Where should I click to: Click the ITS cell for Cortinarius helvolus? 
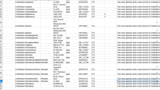coord(98,55)
